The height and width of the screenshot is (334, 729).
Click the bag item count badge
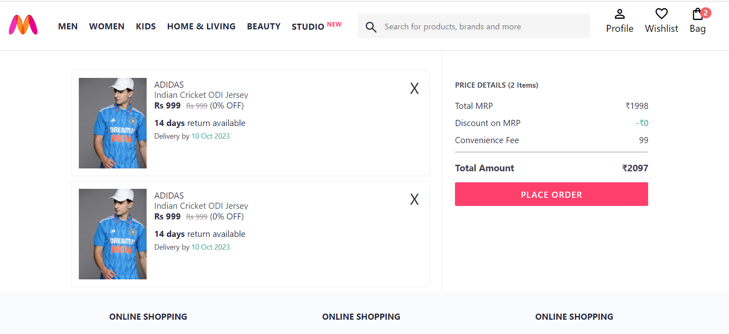(x=705, y=13)
